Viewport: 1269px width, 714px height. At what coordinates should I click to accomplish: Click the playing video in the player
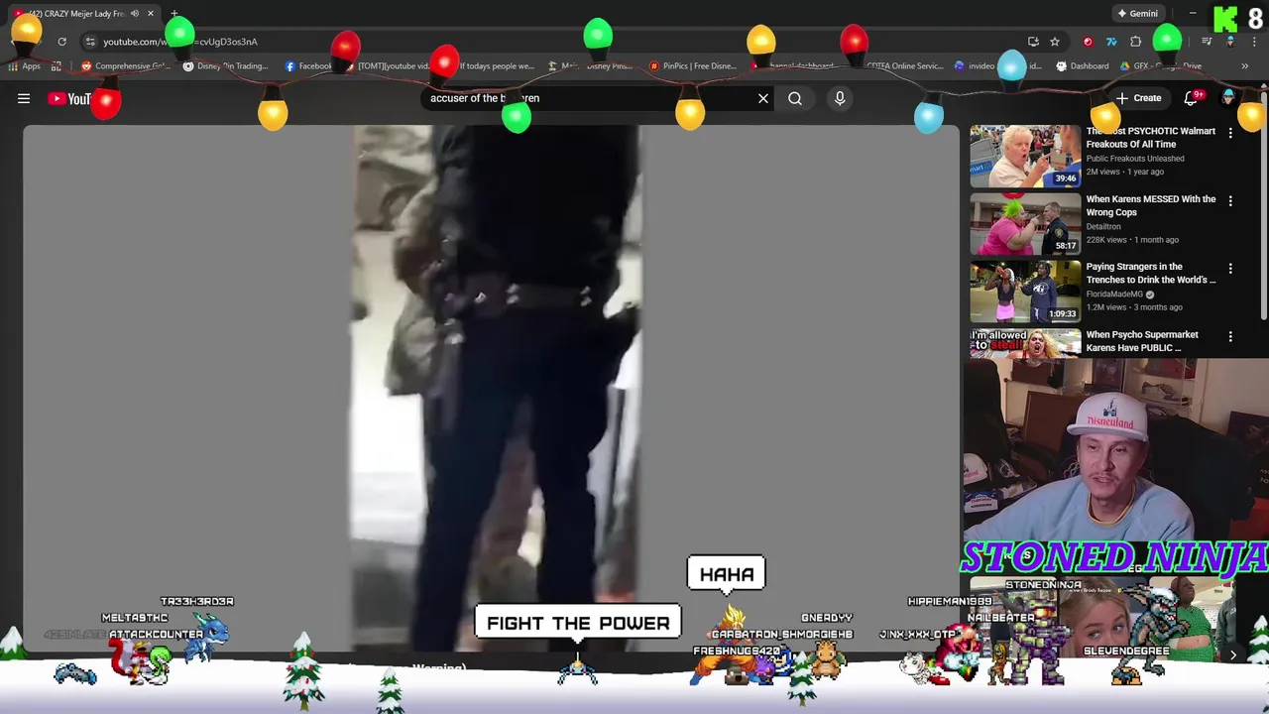pos(491,389)
